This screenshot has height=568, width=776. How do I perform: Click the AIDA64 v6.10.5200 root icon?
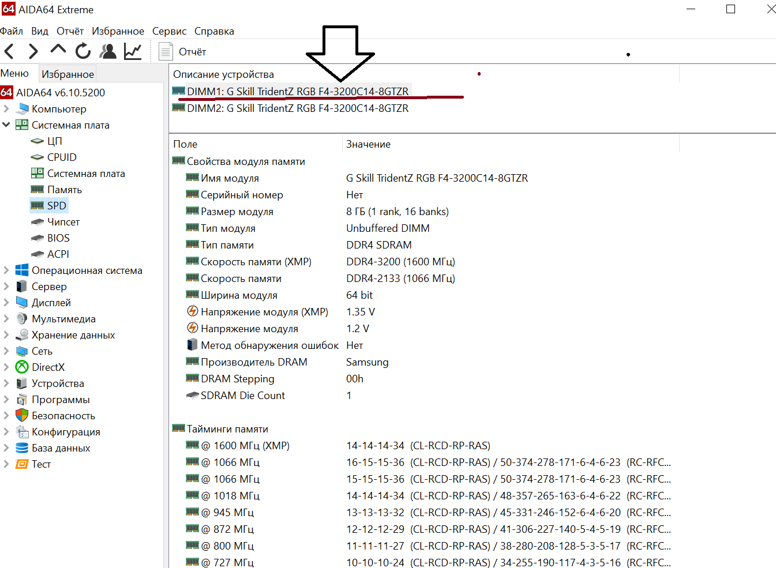(x=7, y=92)
